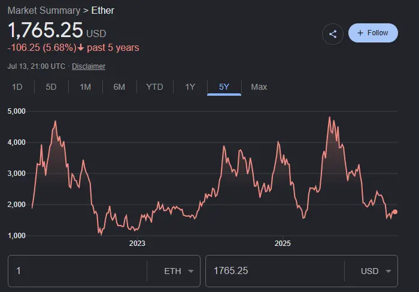Viewport: 419px width, 292px height.
Task: Open the ETH currency dropdown arrow
Action: [191, 271]
